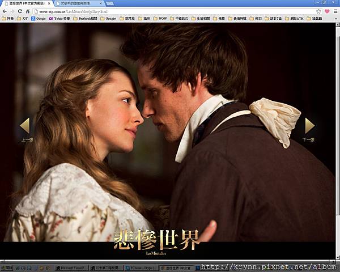Open the Google+ bookmark folder
The width and height of the screenshot is (340, 272).
click(x=108, y=19)
